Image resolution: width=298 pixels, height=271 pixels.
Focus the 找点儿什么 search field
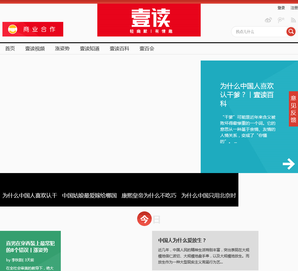[258, 32]
